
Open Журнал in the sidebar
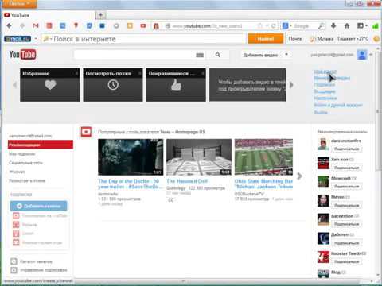click(17, 172)
